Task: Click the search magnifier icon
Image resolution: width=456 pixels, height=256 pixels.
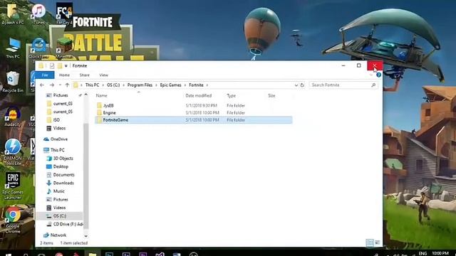Action: pyautogui.click(x=373, y=85)
